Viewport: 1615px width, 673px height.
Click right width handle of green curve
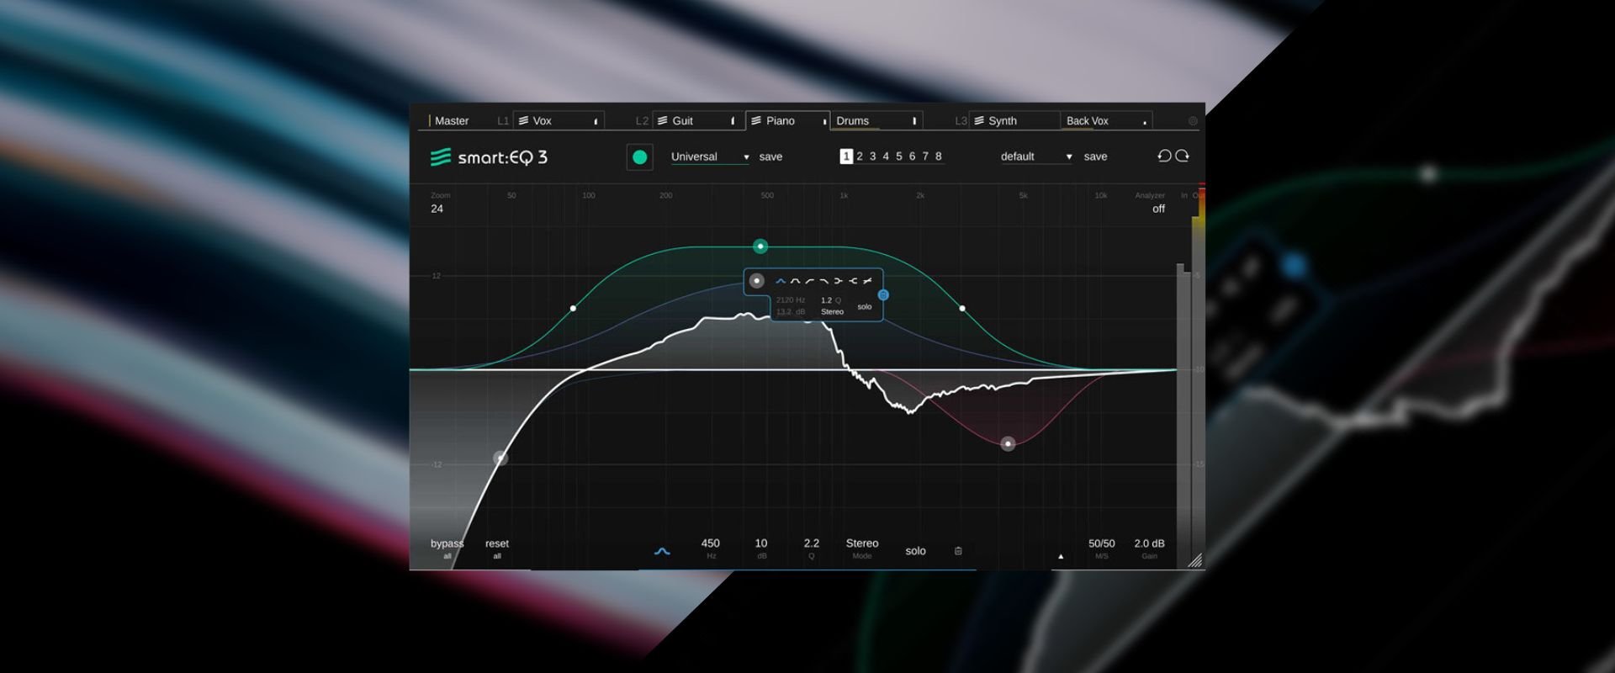click(x=962, y=309)
